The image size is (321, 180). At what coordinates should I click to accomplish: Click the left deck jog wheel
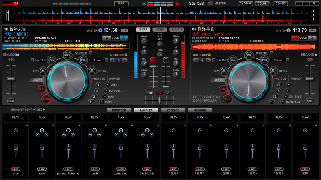click(67, 82)
